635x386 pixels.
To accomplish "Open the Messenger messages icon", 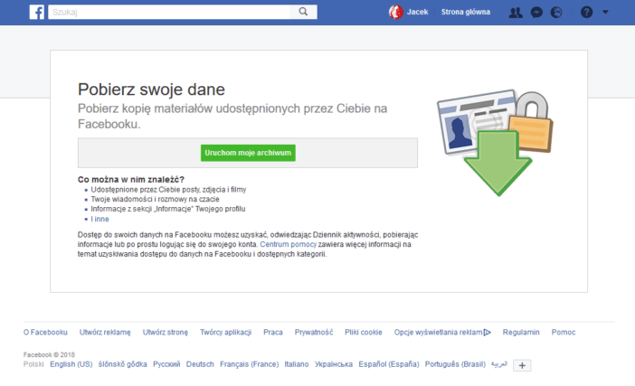I will coord(536,13).
